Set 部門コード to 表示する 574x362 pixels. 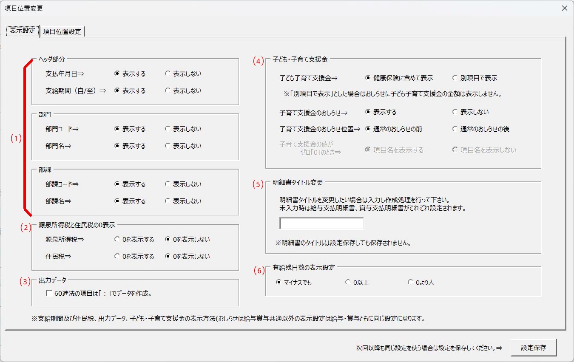pos(130,129)
